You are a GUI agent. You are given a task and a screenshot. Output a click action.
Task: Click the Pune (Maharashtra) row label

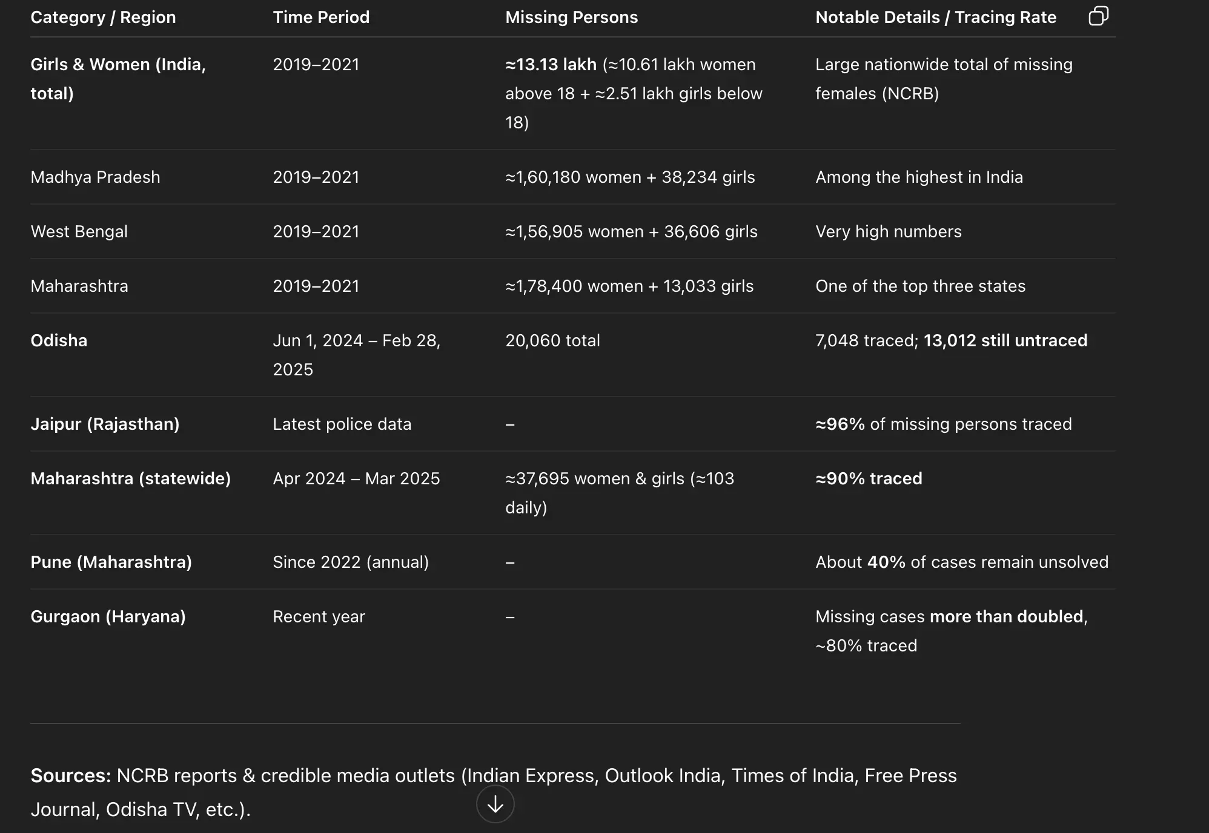pos(111,562)
